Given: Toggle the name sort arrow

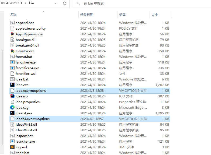Looking at the screenshot, I should pyautogui.click(x=43, y=12).
